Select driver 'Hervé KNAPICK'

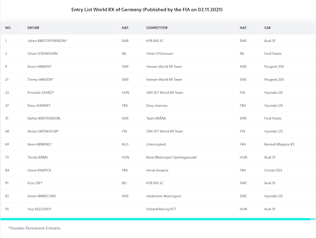tap(39, 170)
